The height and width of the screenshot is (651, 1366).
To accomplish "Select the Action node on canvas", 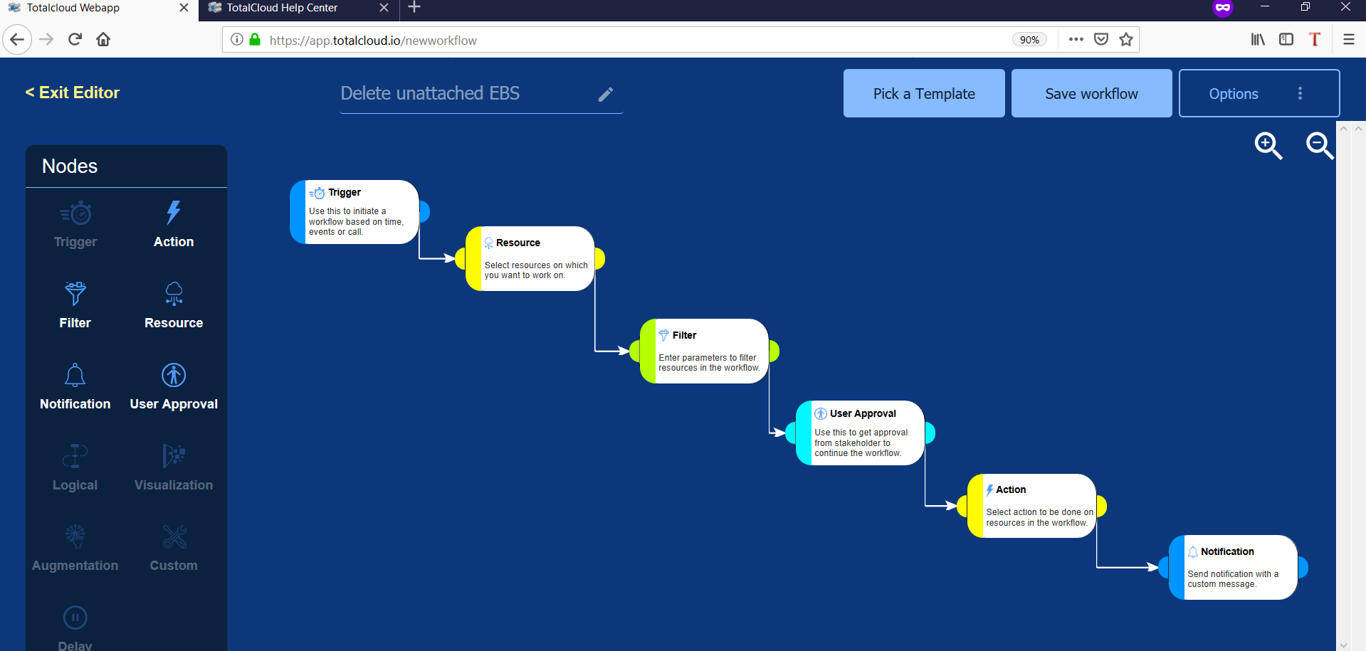I will point(1031,506).
